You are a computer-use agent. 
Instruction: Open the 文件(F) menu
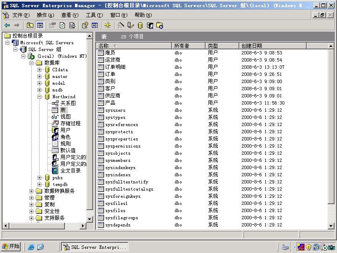point(21,15)
